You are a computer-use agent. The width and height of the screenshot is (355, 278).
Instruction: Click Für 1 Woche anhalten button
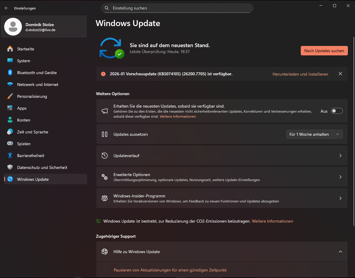(x=309, y=134)
